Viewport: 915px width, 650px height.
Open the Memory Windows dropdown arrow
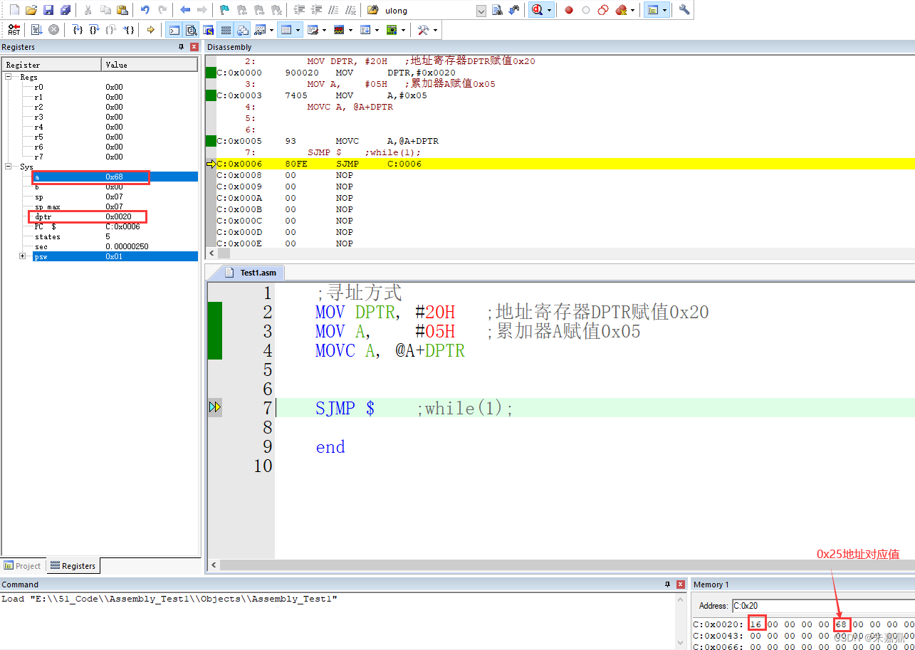(x=298, y=30)
